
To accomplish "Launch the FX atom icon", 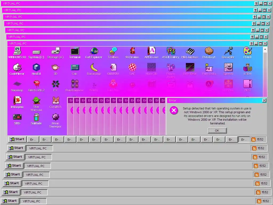I will (55, 86).
